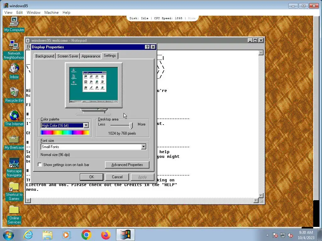322x241 pixels.
Task: Click Notepad vertical scrollbar down arrow
Action: (x=261, y=195)
